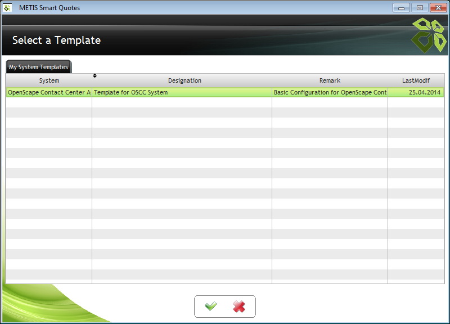Select the 25.04.2014 date cell
The height and width of the screenshot is (324, 450).
coord(416,92)
